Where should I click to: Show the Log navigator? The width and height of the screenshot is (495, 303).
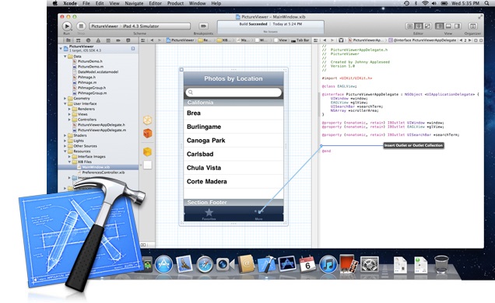tap(128, 40)
